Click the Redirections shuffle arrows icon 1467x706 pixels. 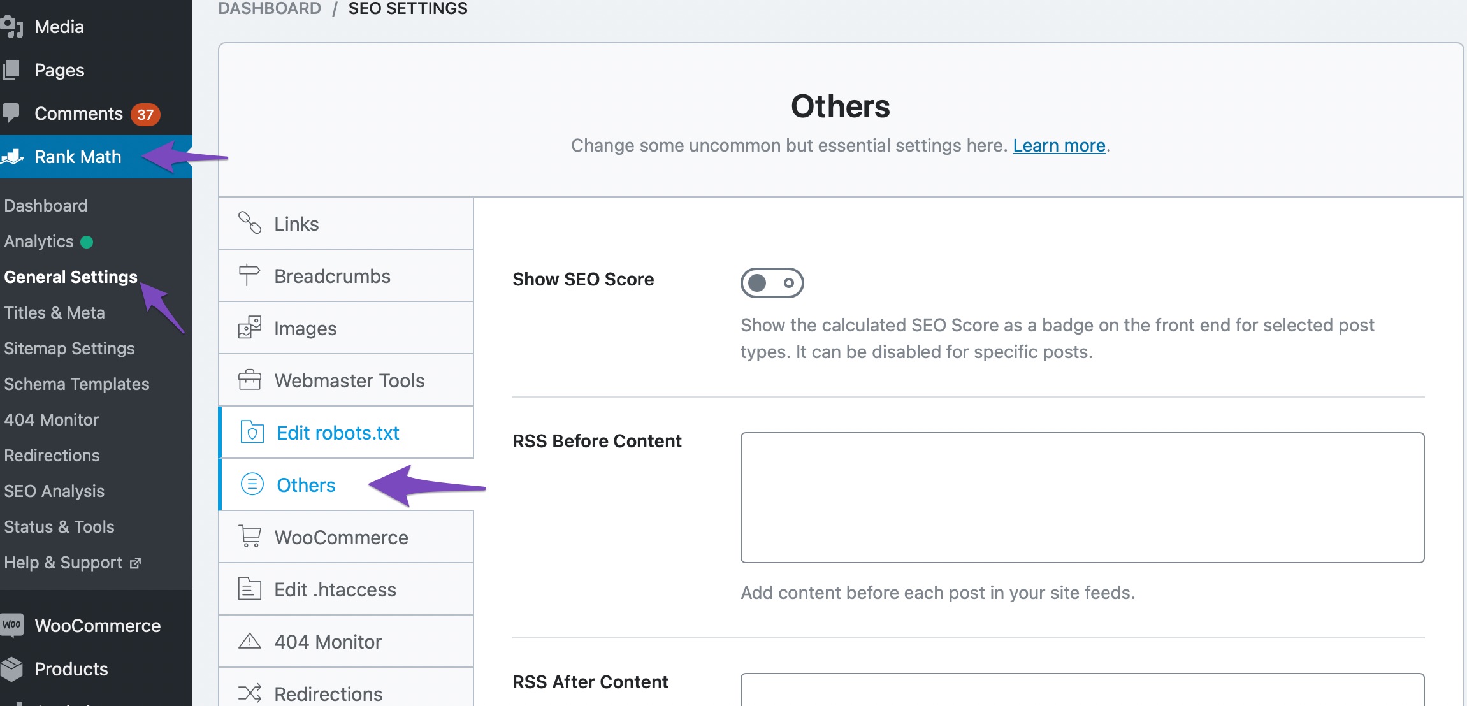[x=249, y=693]
